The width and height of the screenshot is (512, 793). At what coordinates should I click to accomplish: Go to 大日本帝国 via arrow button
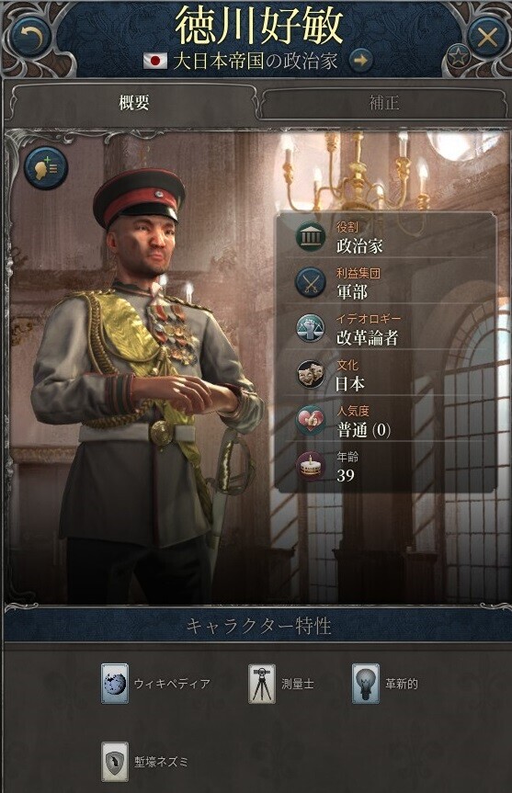(360, 61)
